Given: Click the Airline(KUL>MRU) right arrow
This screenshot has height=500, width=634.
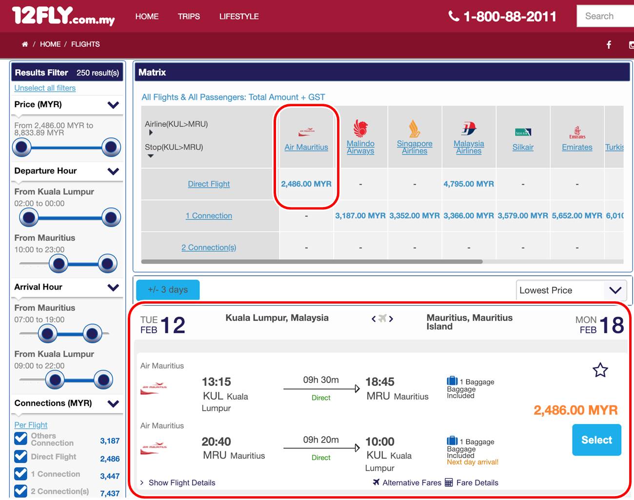Looking at the screenshot, I should click(151, 133).
